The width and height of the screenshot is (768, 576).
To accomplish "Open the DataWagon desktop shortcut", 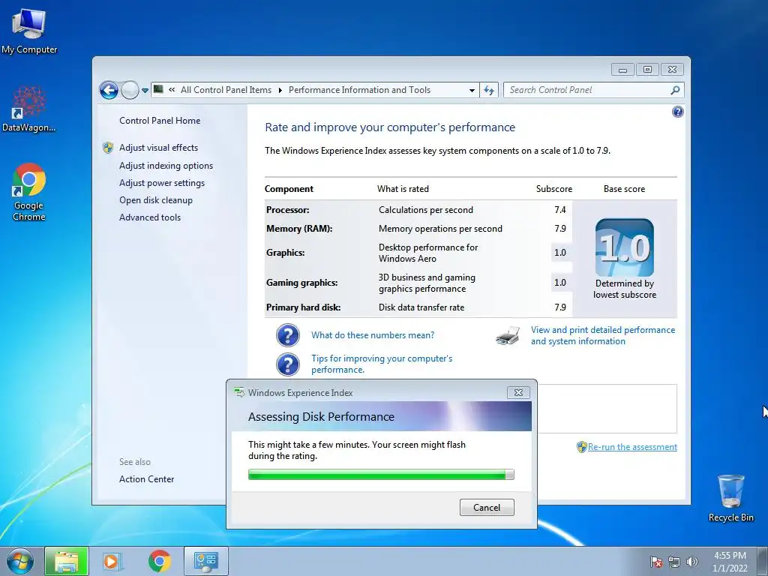I will [28, 109].
